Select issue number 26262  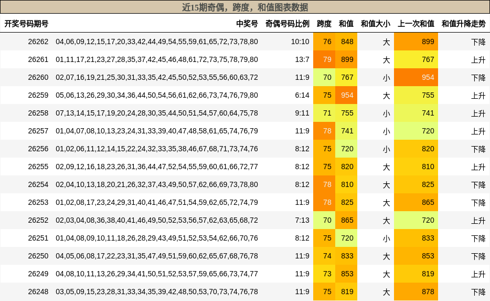click(38, 41)
